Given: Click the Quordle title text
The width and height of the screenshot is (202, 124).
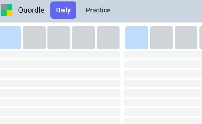Looking at the screenshot, I should [x=31, y=10].
